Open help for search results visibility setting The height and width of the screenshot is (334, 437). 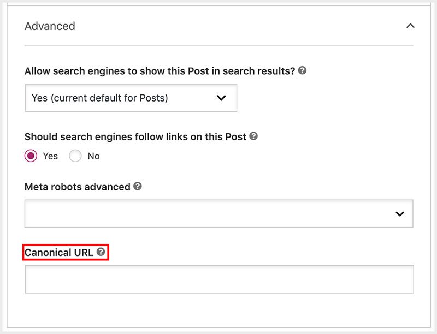[302, 70]
